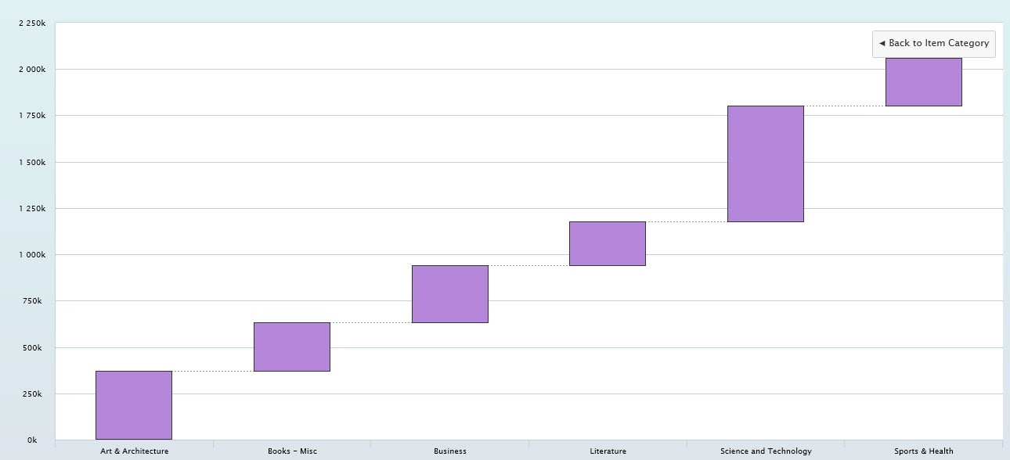The height and width of the screenshot is (460, 1010).
Task: Click the 250k y-axis label
Action: (x=32, y=394)
